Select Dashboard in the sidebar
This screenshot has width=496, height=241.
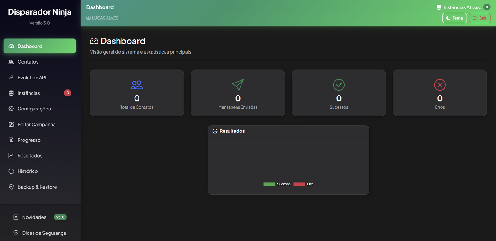pos(40,46)
